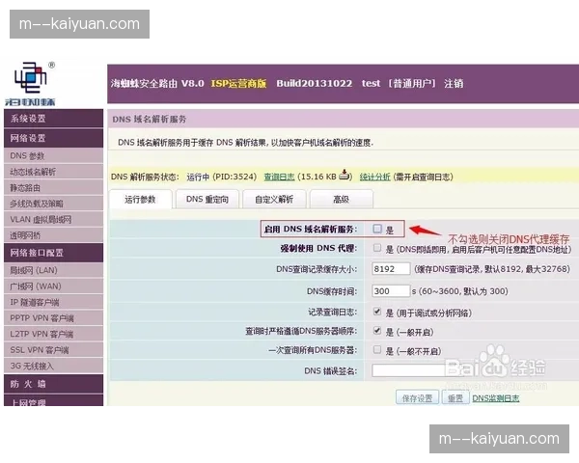Image resolution: width=579 pixels, height=463 pixels.
Task: Open 广域网 (WAN) settings
Action: point(53,286)
